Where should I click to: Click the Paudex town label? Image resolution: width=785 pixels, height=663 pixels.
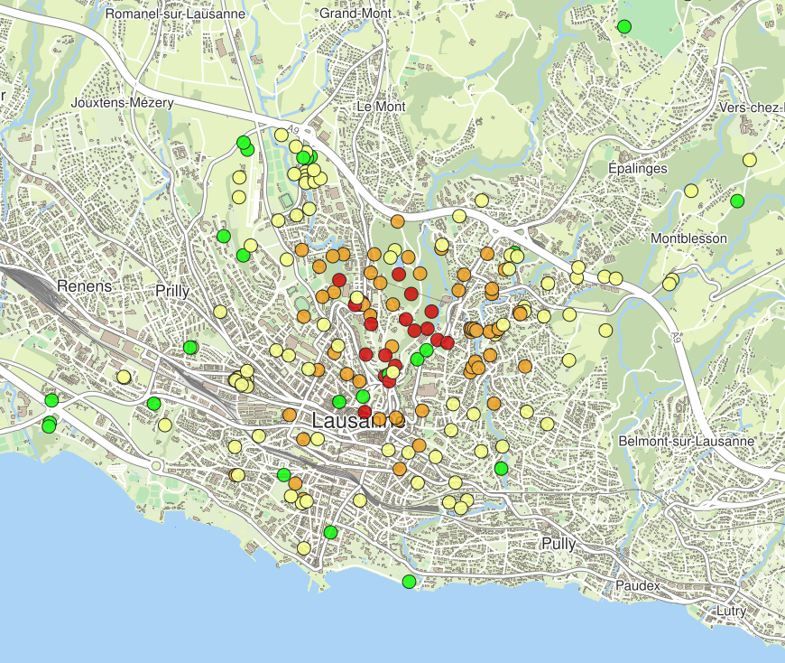tap(638, 585)
